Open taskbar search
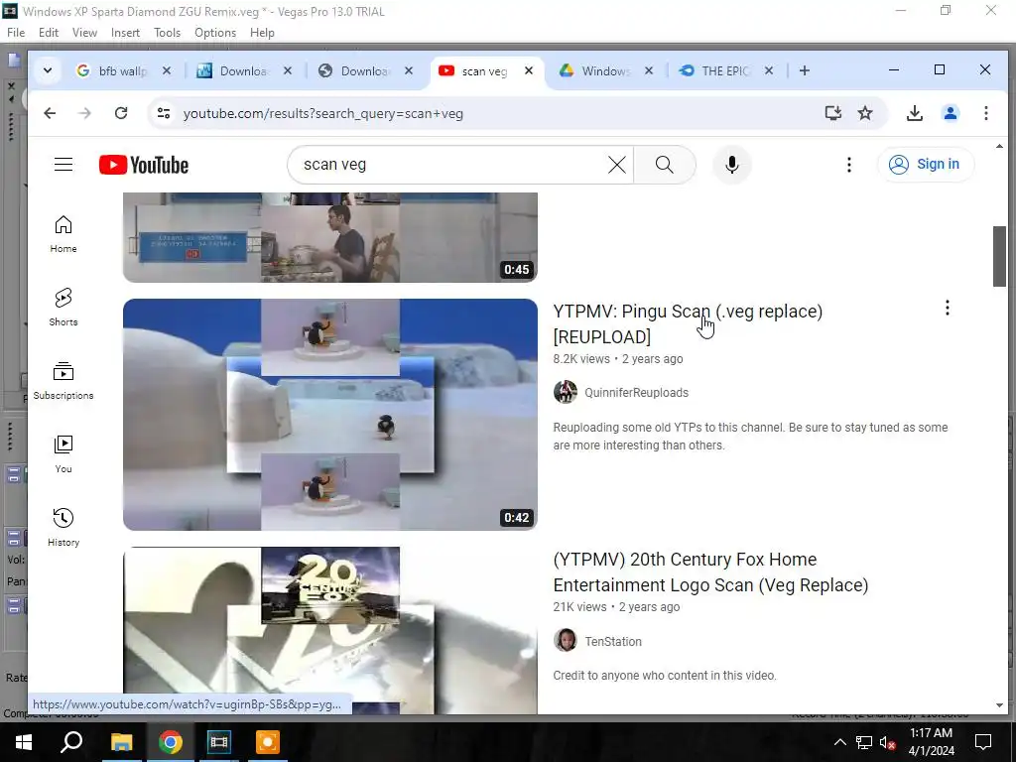 (71, 742)
